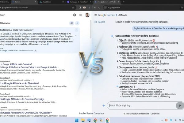Open the hamburger menu beside Google Gemini
Screen dimensions: 184x123
(95, 15)
